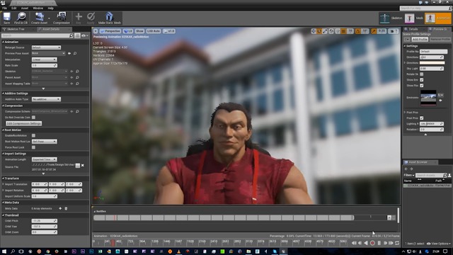The image size is (453, 255).
Task: Open the Asset menu
Action: [x=25, y=8]
